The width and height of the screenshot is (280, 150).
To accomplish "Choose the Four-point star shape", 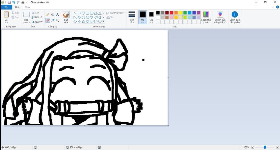I will pyautogui.click(x=79, y=21).
